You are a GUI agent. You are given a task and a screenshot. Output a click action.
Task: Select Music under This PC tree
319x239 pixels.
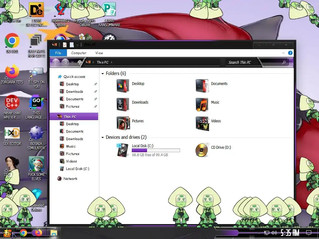click(68, 146)
